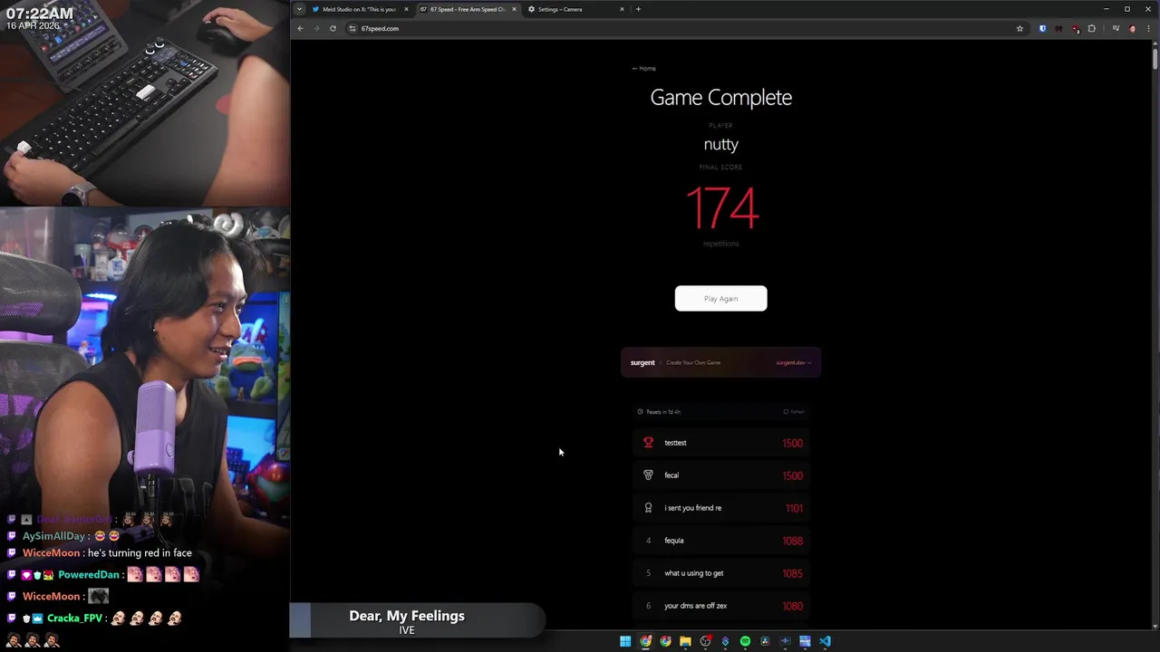This screenshot has width=1160, height=652.
Task: Open the tab search dropdown arrow
Action: (299, 9)
